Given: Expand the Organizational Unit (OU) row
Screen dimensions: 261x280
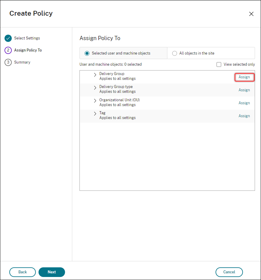Looking at the screenshot, I should 95,101.
